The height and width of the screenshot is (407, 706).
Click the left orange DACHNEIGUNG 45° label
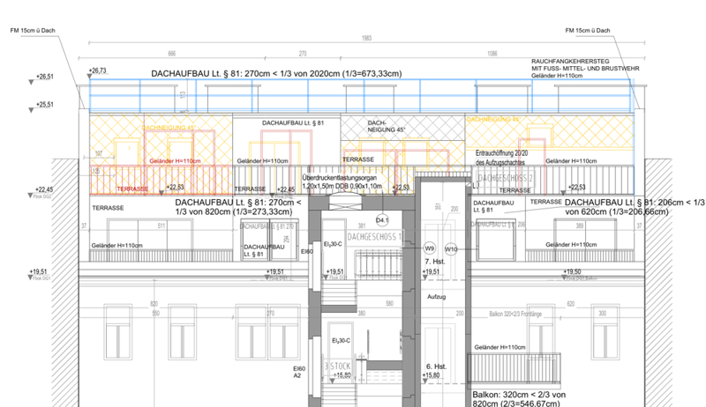tap(169, 127)
